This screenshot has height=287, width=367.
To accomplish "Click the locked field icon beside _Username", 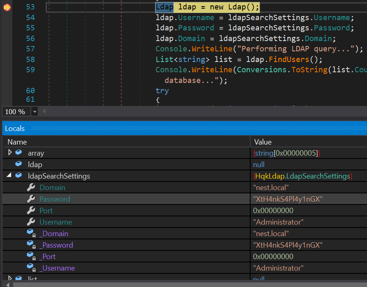I will 31,268.
